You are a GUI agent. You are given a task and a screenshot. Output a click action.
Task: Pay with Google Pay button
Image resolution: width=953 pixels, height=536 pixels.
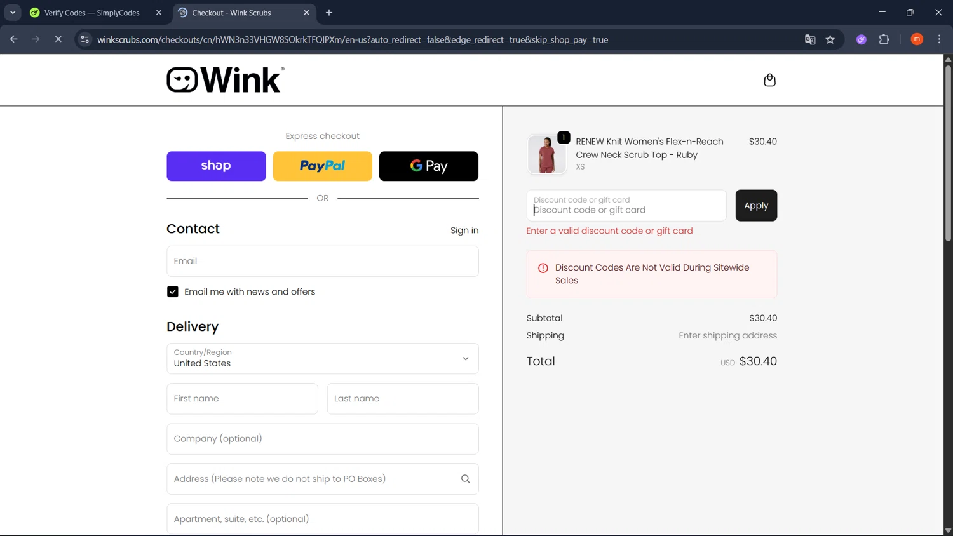[429, 166]
